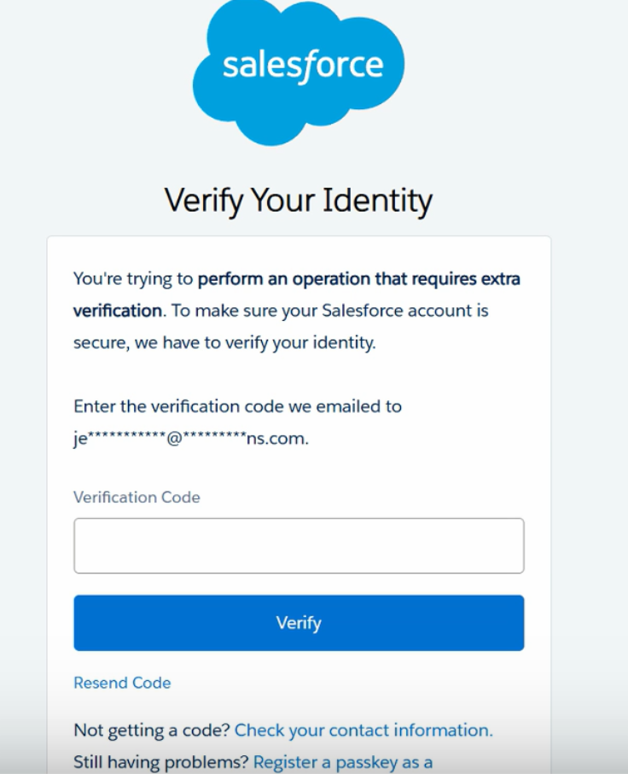The image size is (628, 774).
Task: Click the Salesforce cloud logo
Action: click(x=299, y=72)
